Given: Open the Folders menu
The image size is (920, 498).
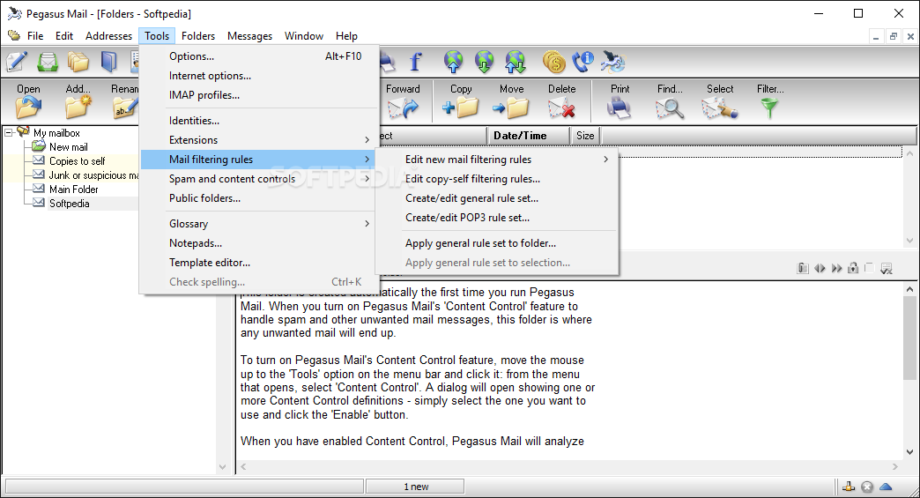Looking at the screenshot, I should coord(197,36).
